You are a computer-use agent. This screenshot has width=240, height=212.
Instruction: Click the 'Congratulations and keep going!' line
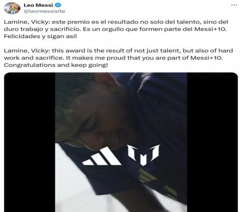(56, 65)
